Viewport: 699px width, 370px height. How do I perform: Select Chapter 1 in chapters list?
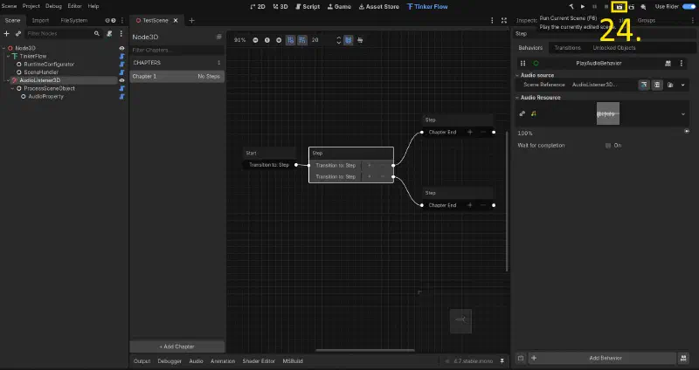[x=177, y=77]
